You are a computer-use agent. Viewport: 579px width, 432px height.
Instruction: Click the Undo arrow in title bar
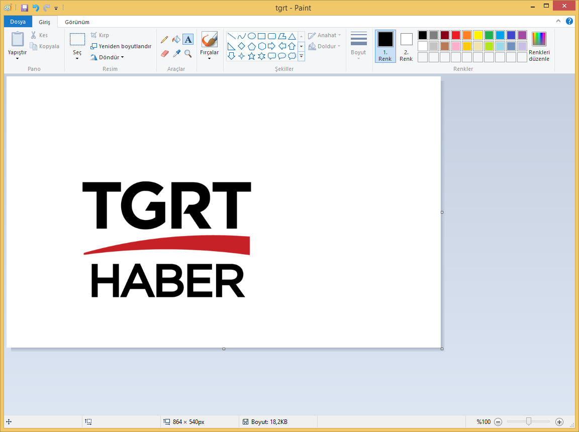pos(36,8)
